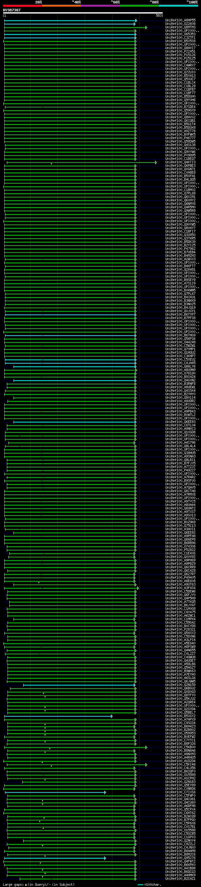Viewport: 201px width, 887px height.
Task: Click the white query length bar
Action: 83,13
